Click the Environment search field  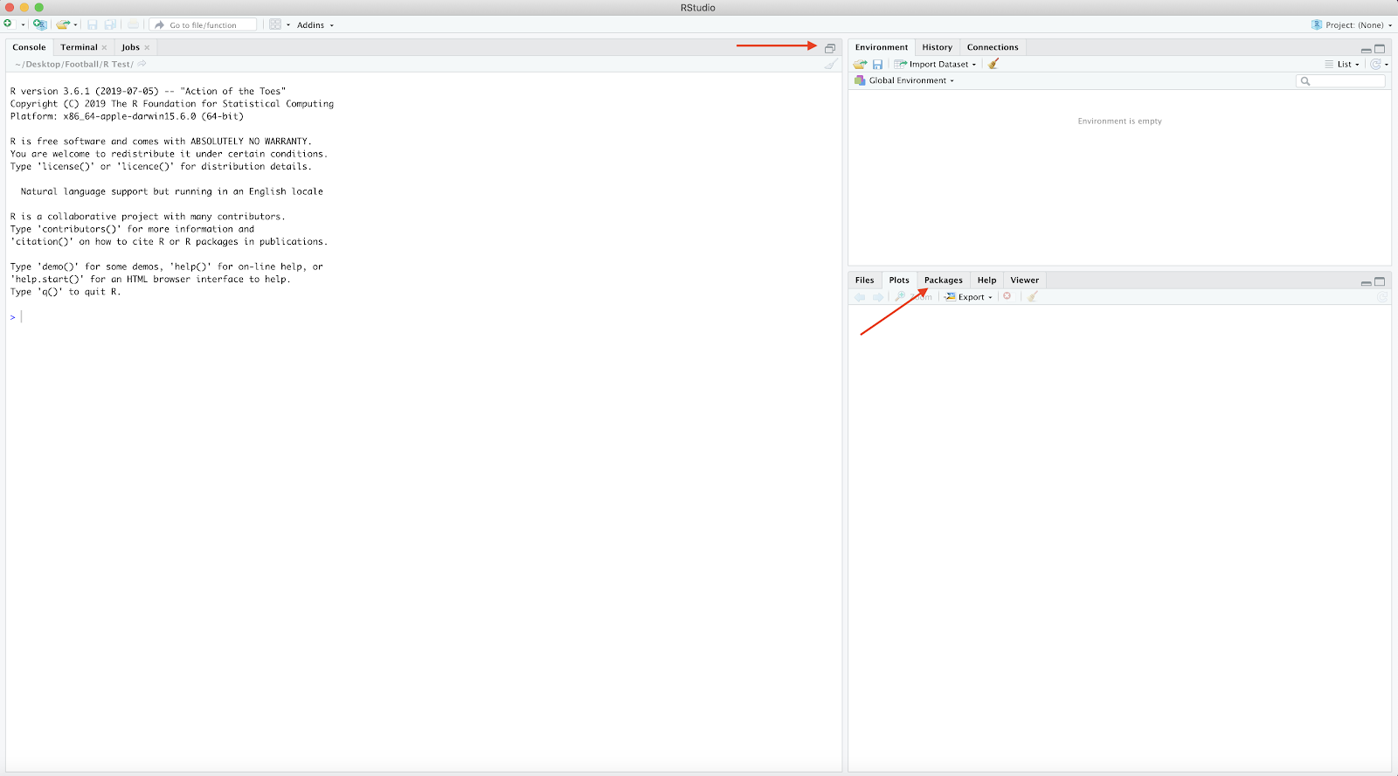coord(1341,81)
